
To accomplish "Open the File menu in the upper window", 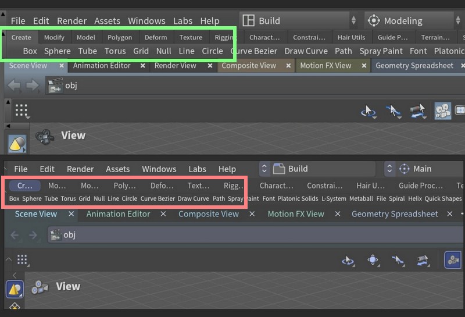I will 18,21.
